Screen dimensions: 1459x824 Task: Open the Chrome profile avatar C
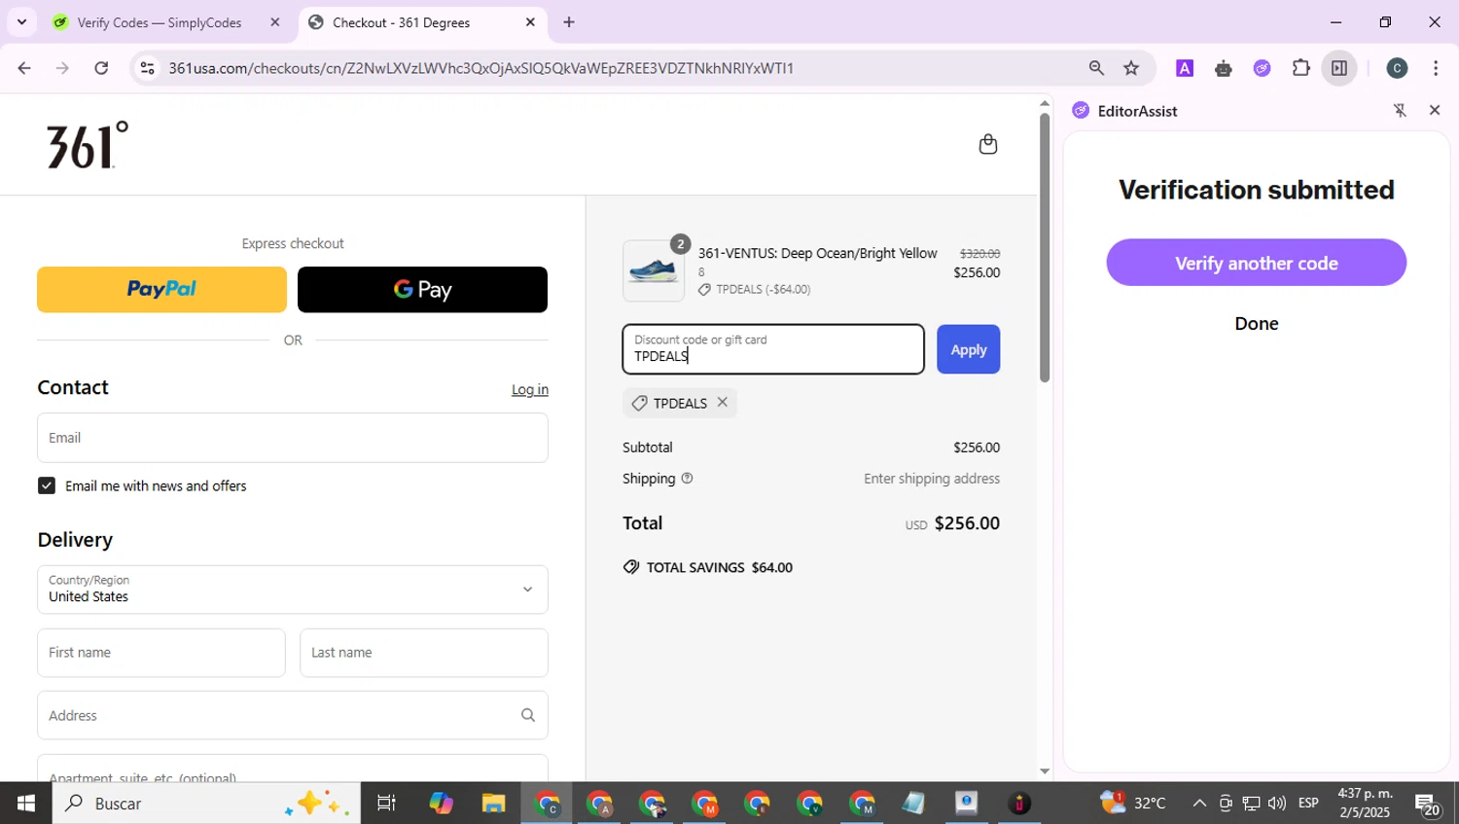(1397, 68)
